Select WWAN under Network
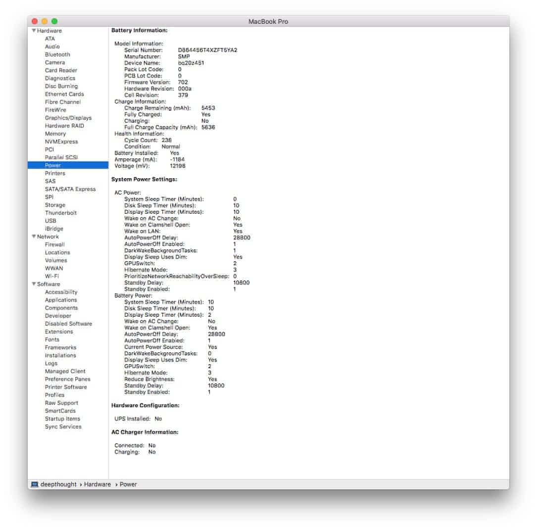The image size is (537, 529). [54, 268]
